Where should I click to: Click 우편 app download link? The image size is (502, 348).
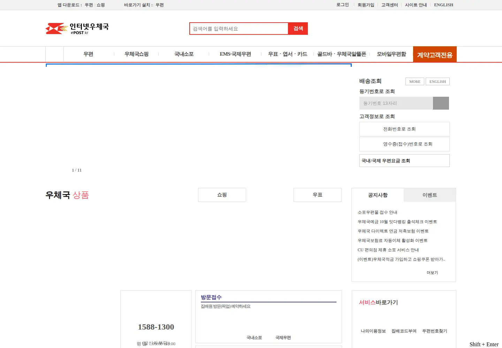tap(89, 5)
